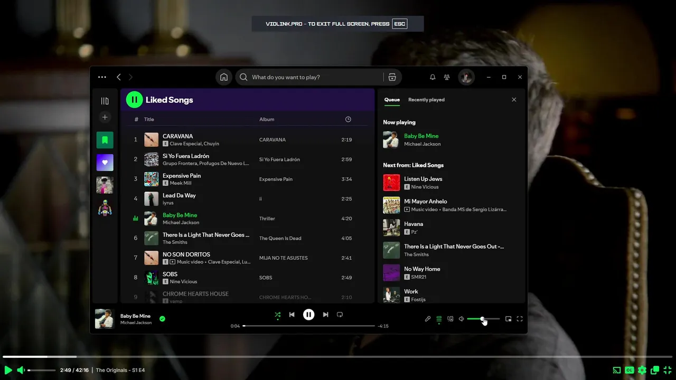676x380 pixels.
Task: Exit full screen in video player
Action: [668, 370]
